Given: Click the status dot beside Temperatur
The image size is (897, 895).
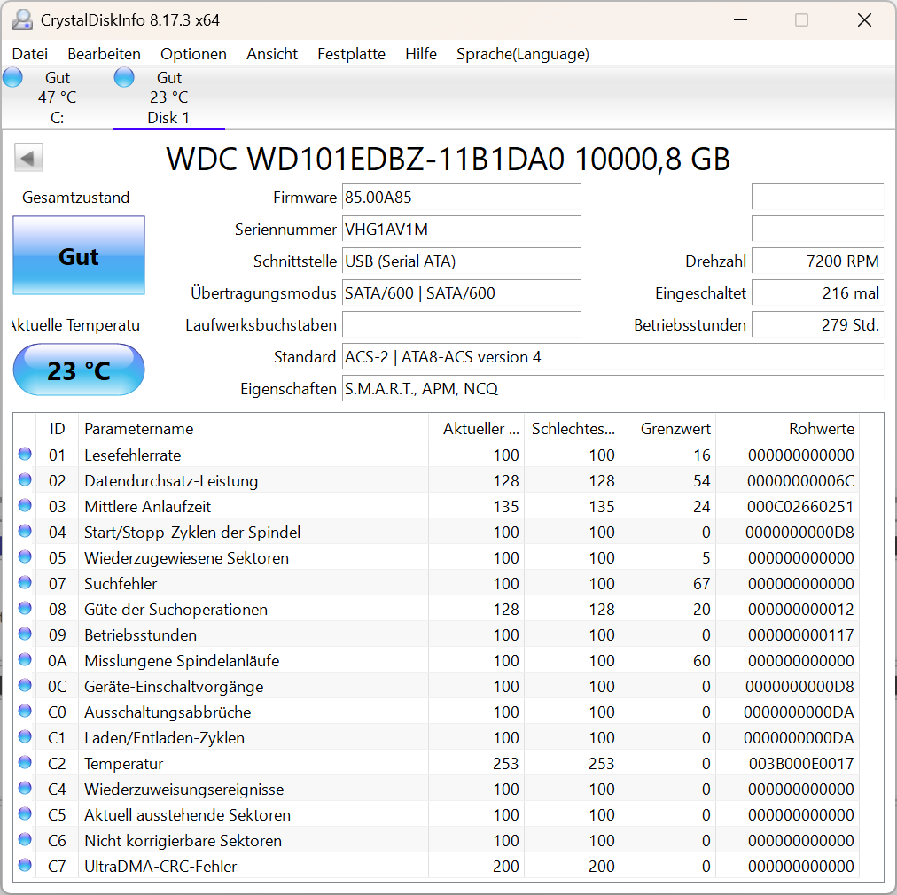Looking at the screenshot, I should (x=24, y=763).
